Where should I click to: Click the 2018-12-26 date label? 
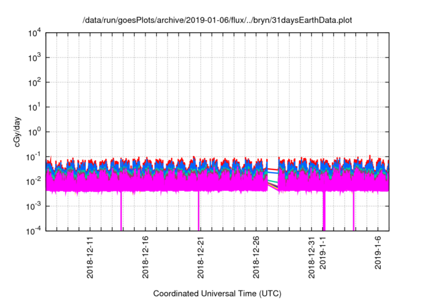click(x=256, y=257)
